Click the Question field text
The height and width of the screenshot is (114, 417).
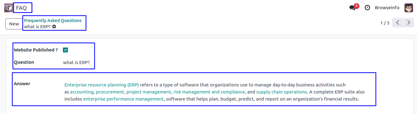pos(76,63)
